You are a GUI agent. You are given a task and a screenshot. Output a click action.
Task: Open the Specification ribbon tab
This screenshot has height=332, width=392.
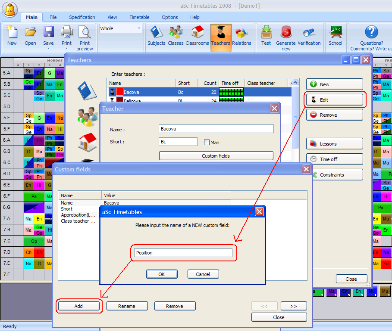pyautogui.click(x=82, y=17)
